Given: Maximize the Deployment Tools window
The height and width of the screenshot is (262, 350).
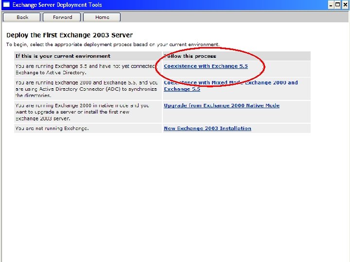Looking at the screenshot, I should pyautogui.click(x=338, y=5).
